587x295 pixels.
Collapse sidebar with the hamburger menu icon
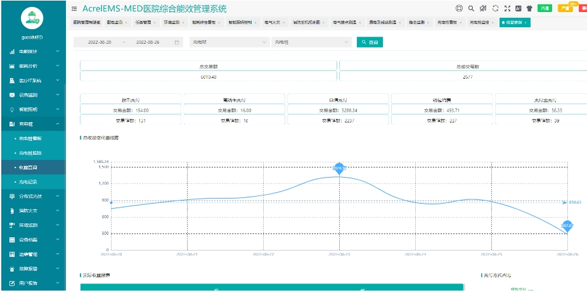(75, 9)
